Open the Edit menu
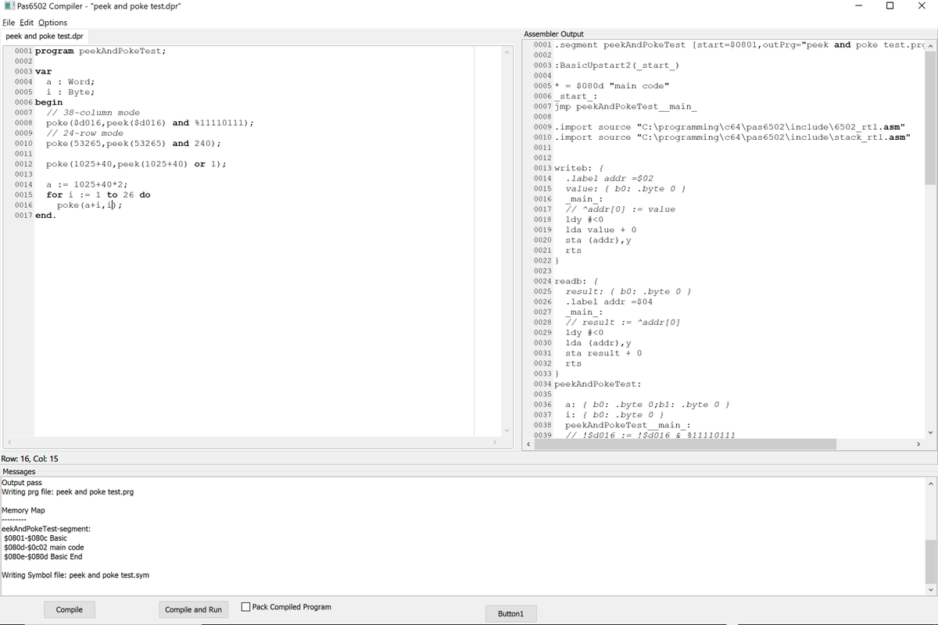 click(26, 23)
